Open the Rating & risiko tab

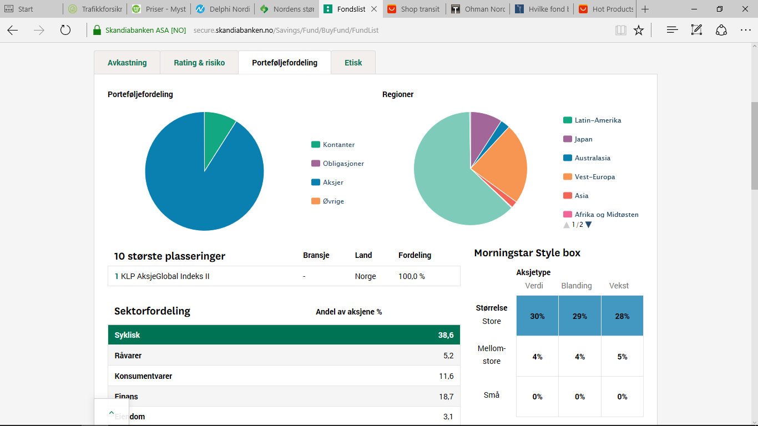tap(199, 63)
